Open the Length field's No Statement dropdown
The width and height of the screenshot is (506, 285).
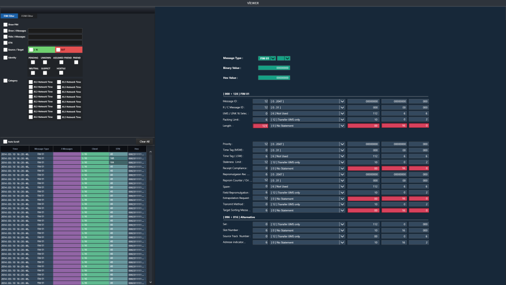pos(341,126)
